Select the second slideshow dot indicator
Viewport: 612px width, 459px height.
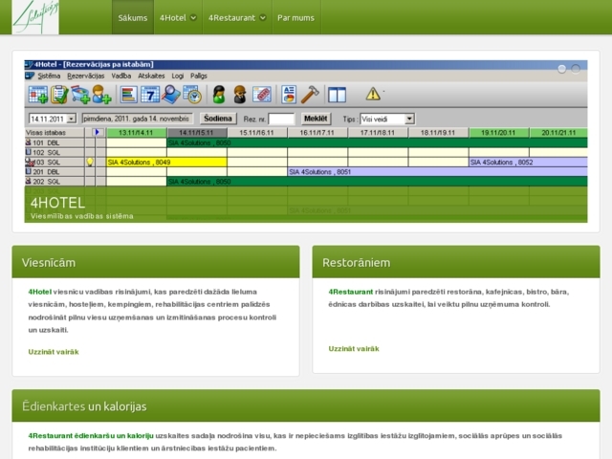[x=576, y=69]
